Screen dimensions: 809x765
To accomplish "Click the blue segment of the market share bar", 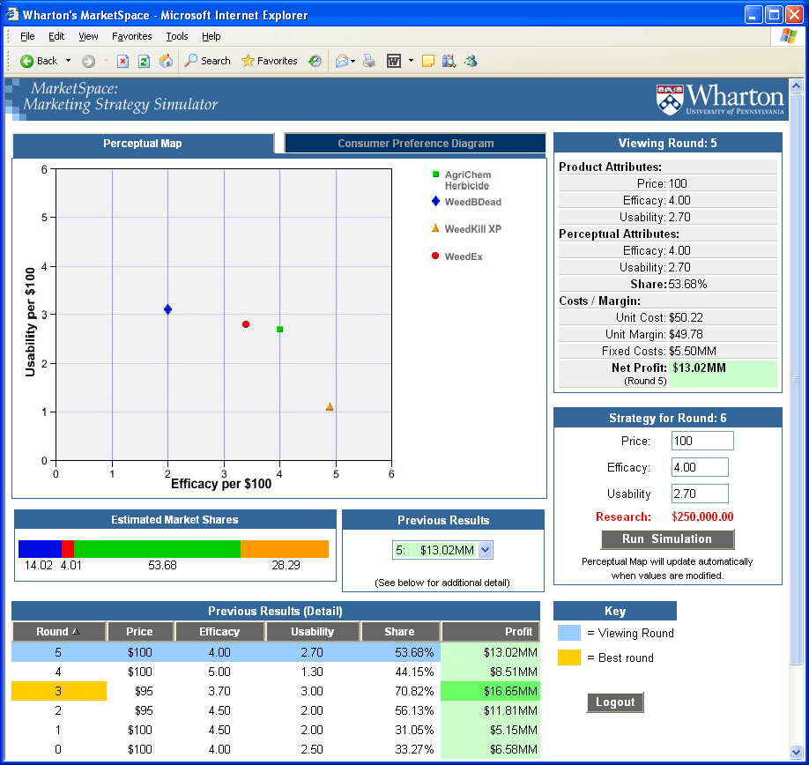I will (x=40, y=549).
